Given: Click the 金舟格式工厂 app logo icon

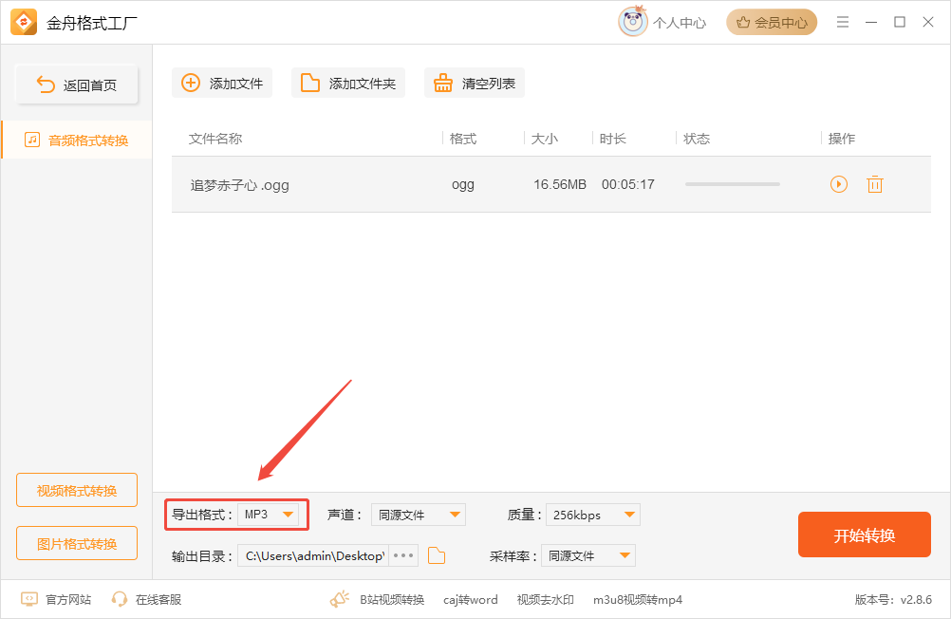Looking at the screenshot, I should point(24,23).
